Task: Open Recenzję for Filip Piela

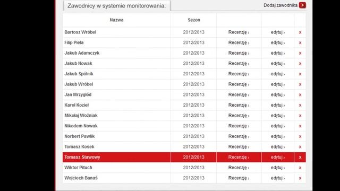Action: [239, 42]
